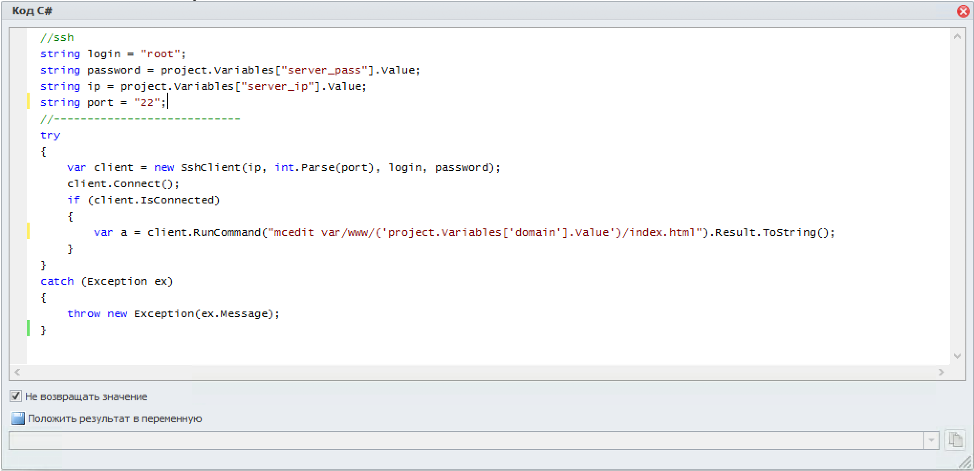This screenshot has width=974, height=471.
Task: Toggle 'Положить результат в переменную' checkbox
Action: [x=18, y=418]
